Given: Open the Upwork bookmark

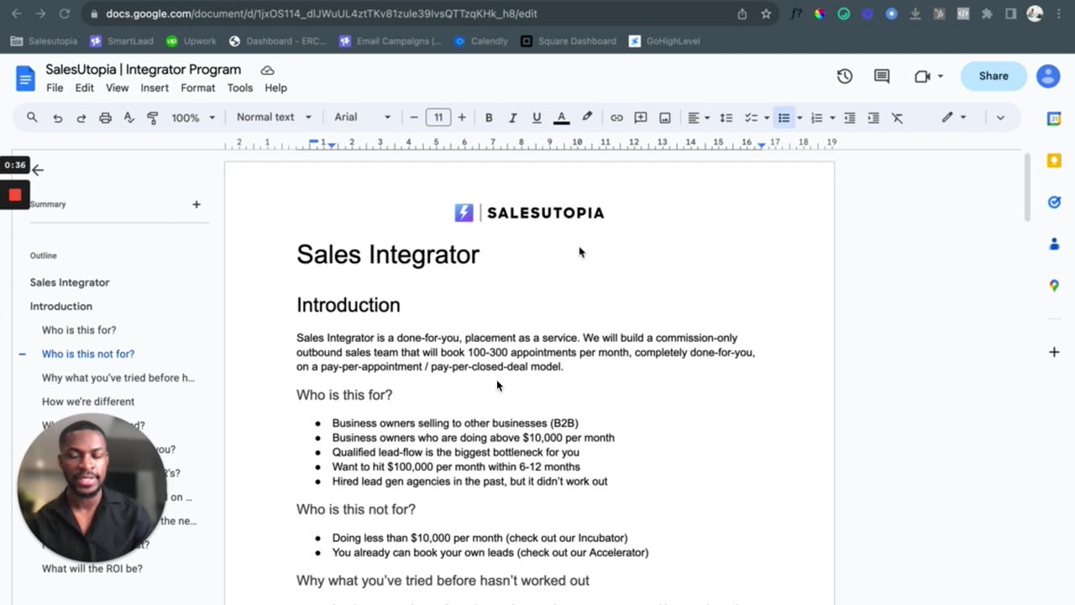Looking at the screenshot, I should point(191,40).
